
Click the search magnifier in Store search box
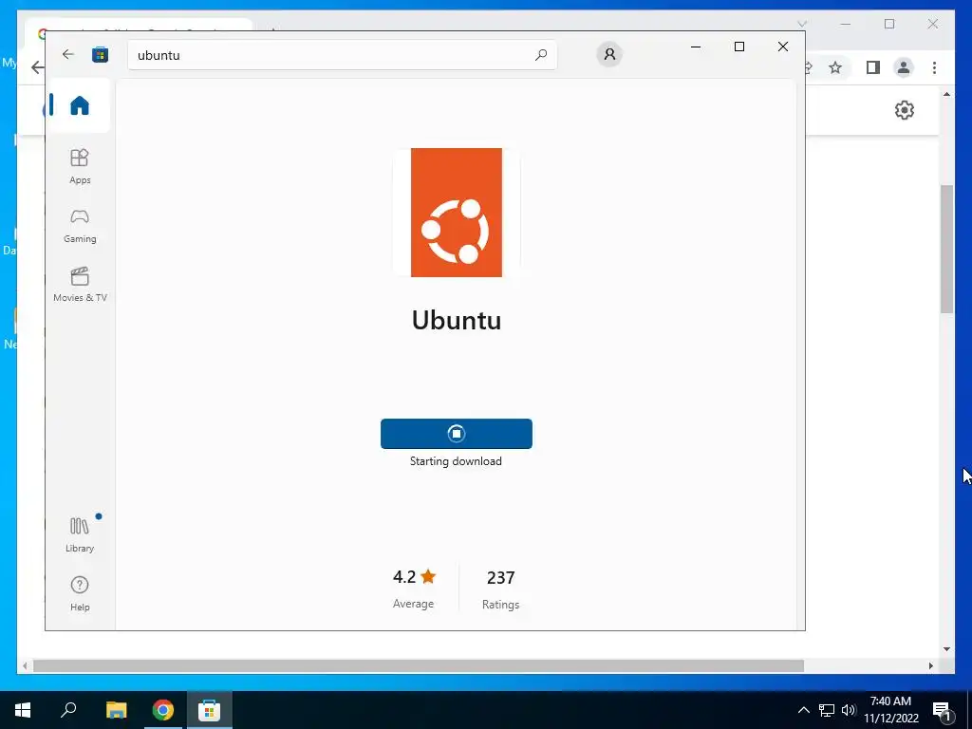[x=540, y=54]
